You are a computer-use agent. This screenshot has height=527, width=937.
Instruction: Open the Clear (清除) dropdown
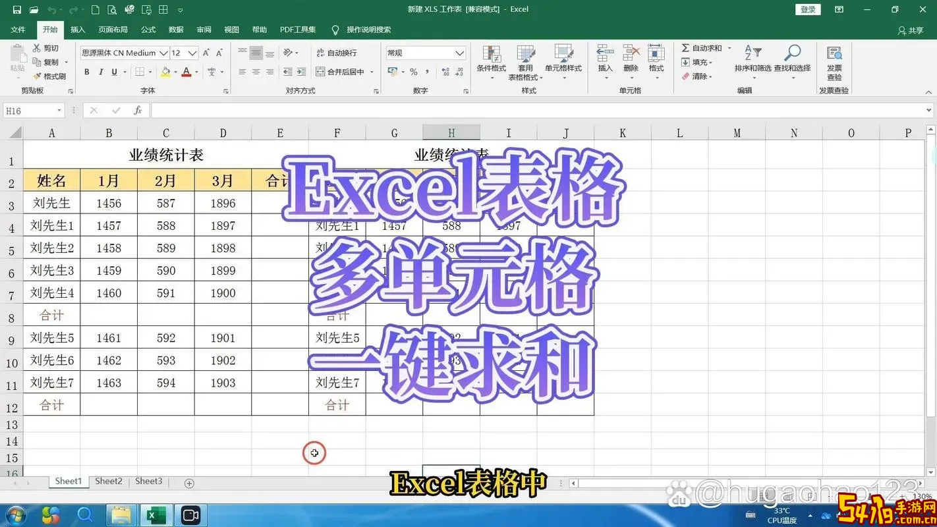(x=697, y=76)
